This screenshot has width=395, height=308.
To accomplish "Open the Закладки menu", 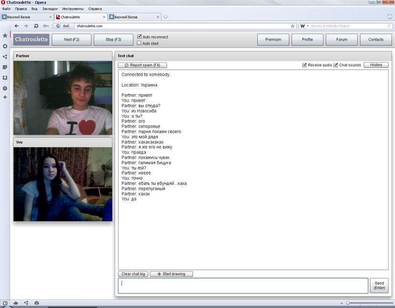I will pyautogui.click(x=50, y=9).
